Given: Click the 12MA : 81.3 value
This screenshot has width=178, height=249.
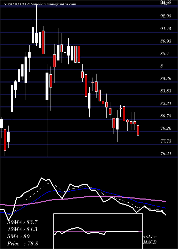Looking at the screenshot, I should pos(22,229).
